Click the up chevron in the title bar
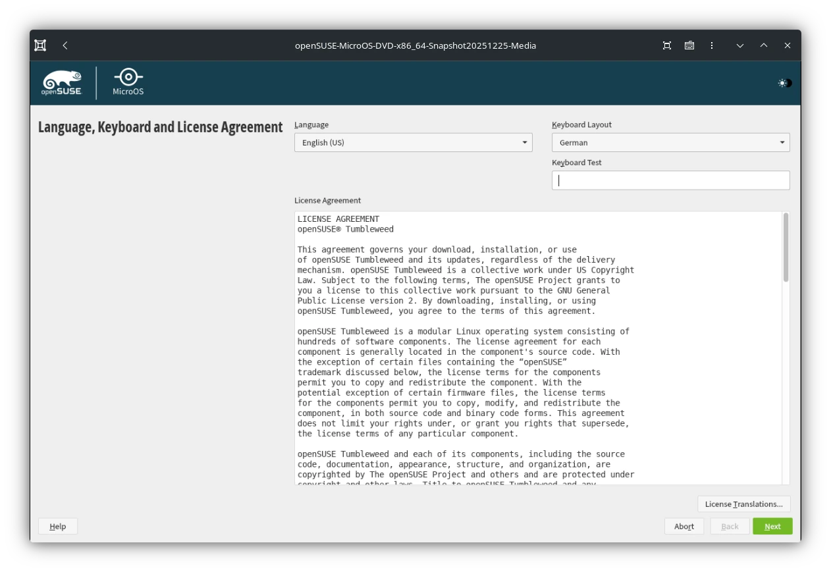This screenshot has width=831, height=572. tap(763, 45)
